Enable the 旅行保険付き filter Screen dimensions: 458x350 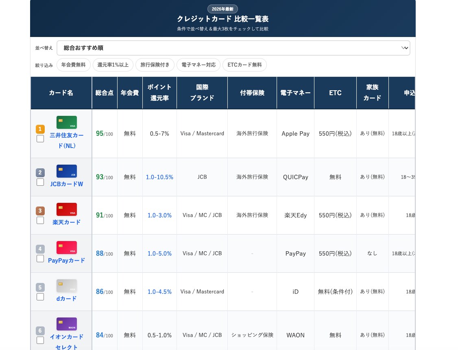pos(155,65)
